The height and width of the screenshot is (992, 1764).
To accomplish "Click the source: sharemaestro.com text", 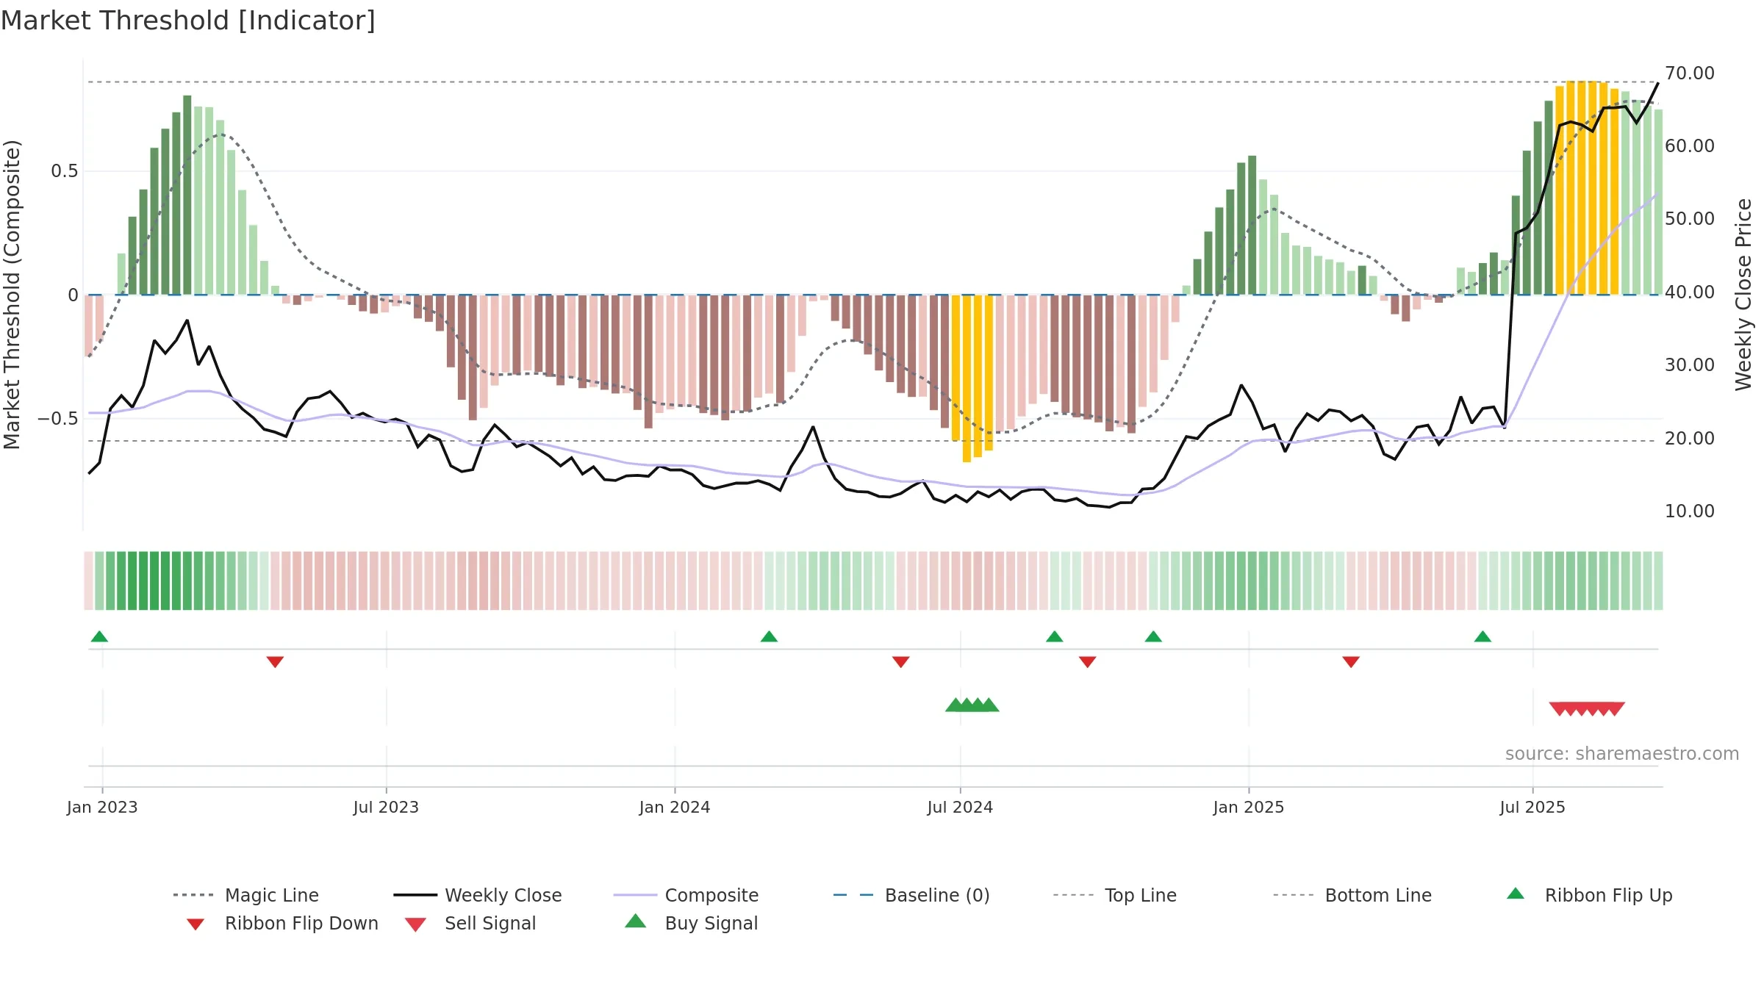I will click(x=1622, y=754).
